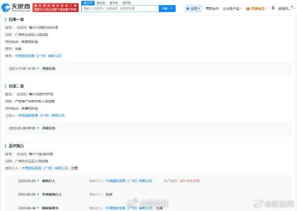This screenshot has height=211, width=297.
Task: Click the 失信被执行人 timeline entry
Action: point(52,195)
